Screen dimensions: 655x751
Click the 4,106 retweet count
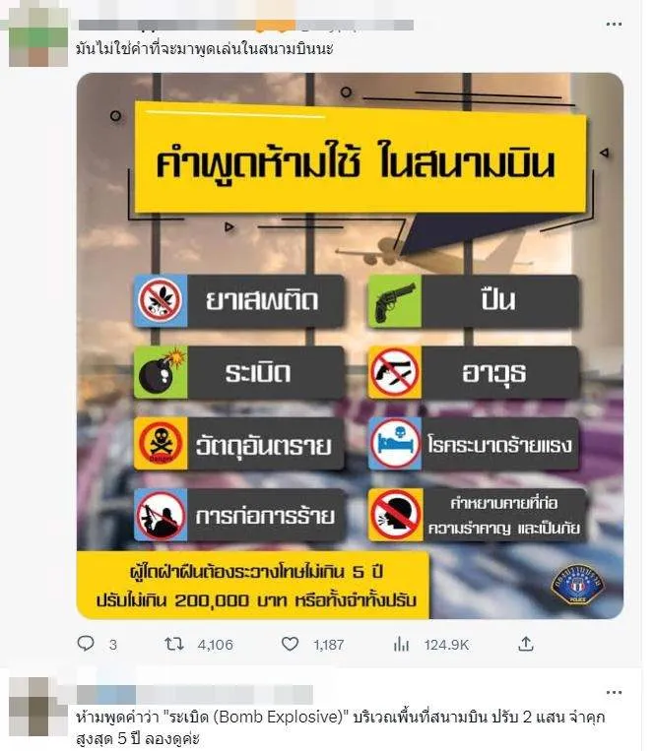click(x=215, y=645)
